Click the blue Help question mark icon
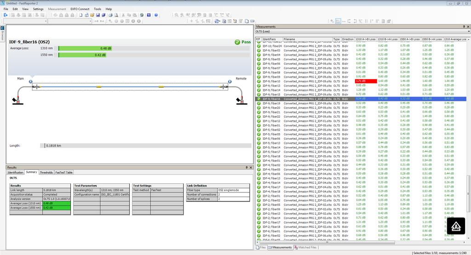 pyautogui.click(x=156, y=15)
